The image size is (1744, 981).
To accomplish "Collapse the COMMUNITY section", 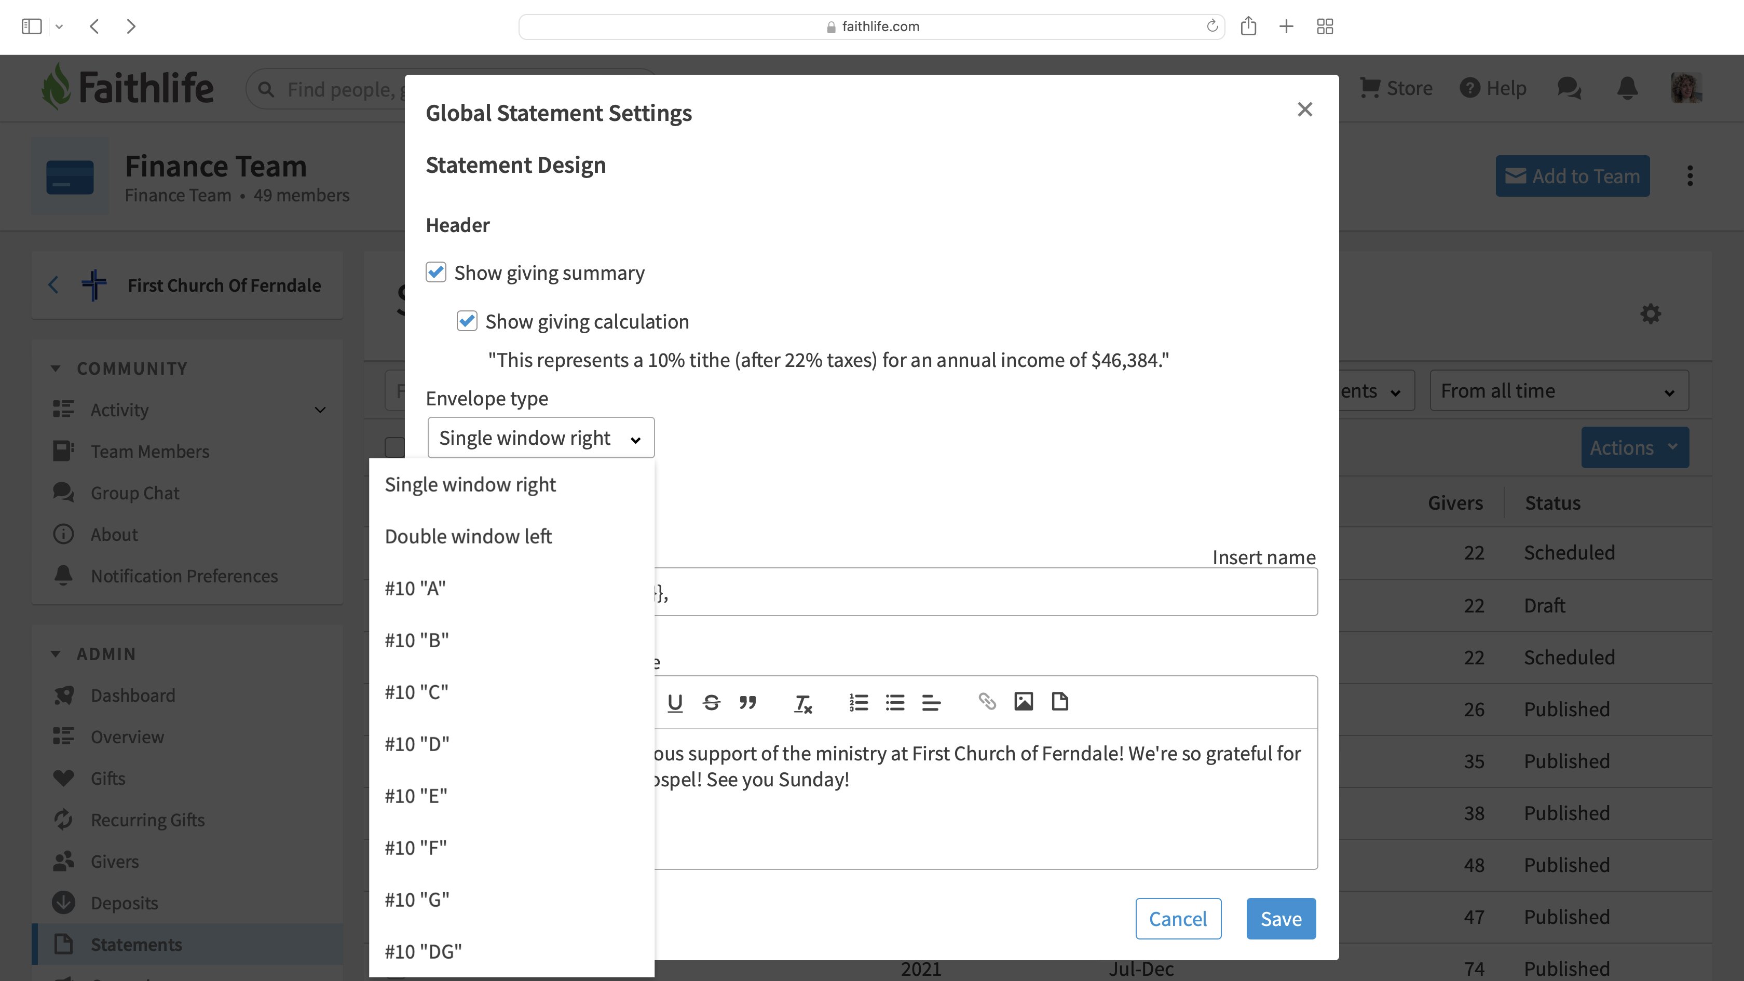I will (x=56, y=369).
